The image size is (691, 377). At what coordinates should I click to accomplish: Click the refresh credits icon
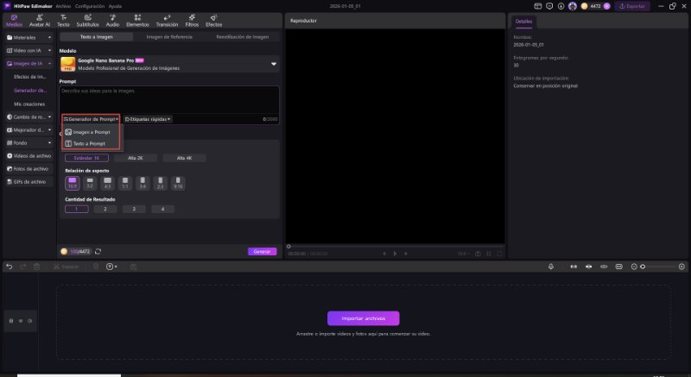[98, 251]
